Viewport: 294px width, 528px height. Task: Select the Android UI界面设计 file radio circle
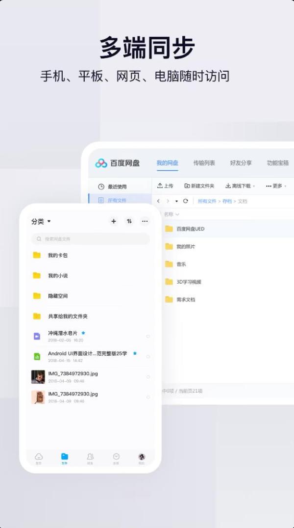148,357
